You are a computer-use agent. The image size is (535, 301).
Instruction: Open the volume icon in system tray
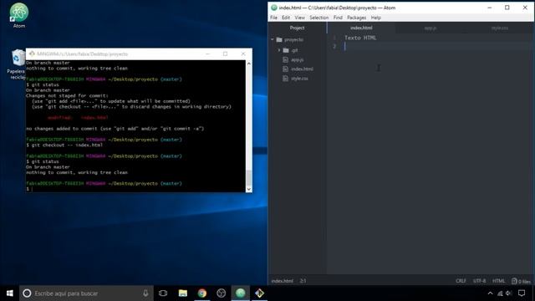click(x=509, y=293)
